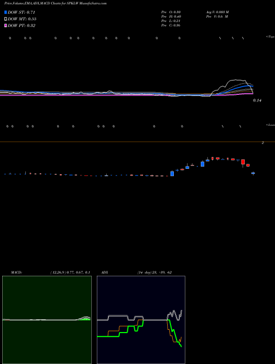Viewport: 275px width, 364px height.
Task: Click the 'Pre V: 0.6 M' value
Action: [x=217, y=17]
